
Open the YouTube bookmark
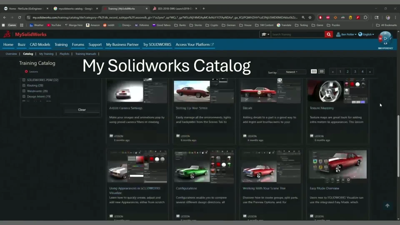(x=54, y=25)
